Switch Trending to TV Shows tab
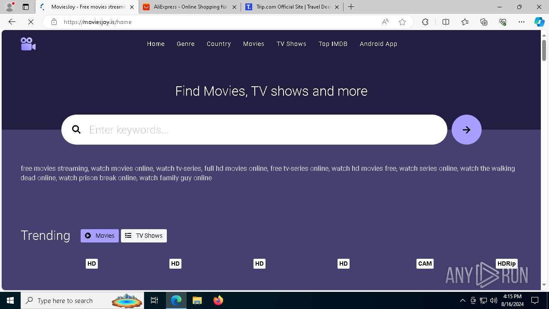 [144, 236]
